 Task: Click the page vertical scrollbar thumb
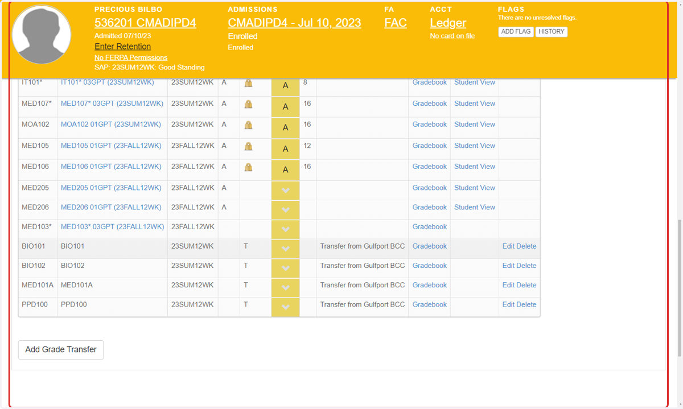679,288
